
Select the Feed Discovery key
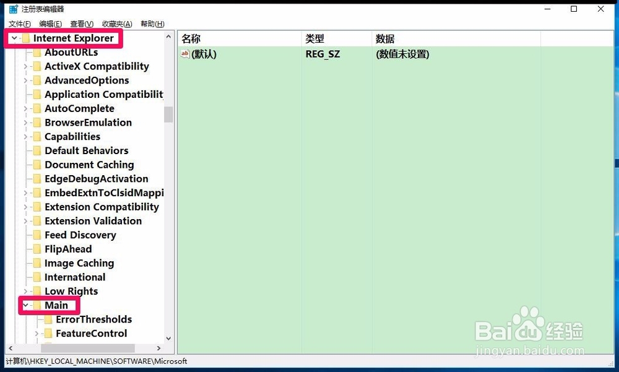[80, 235]
